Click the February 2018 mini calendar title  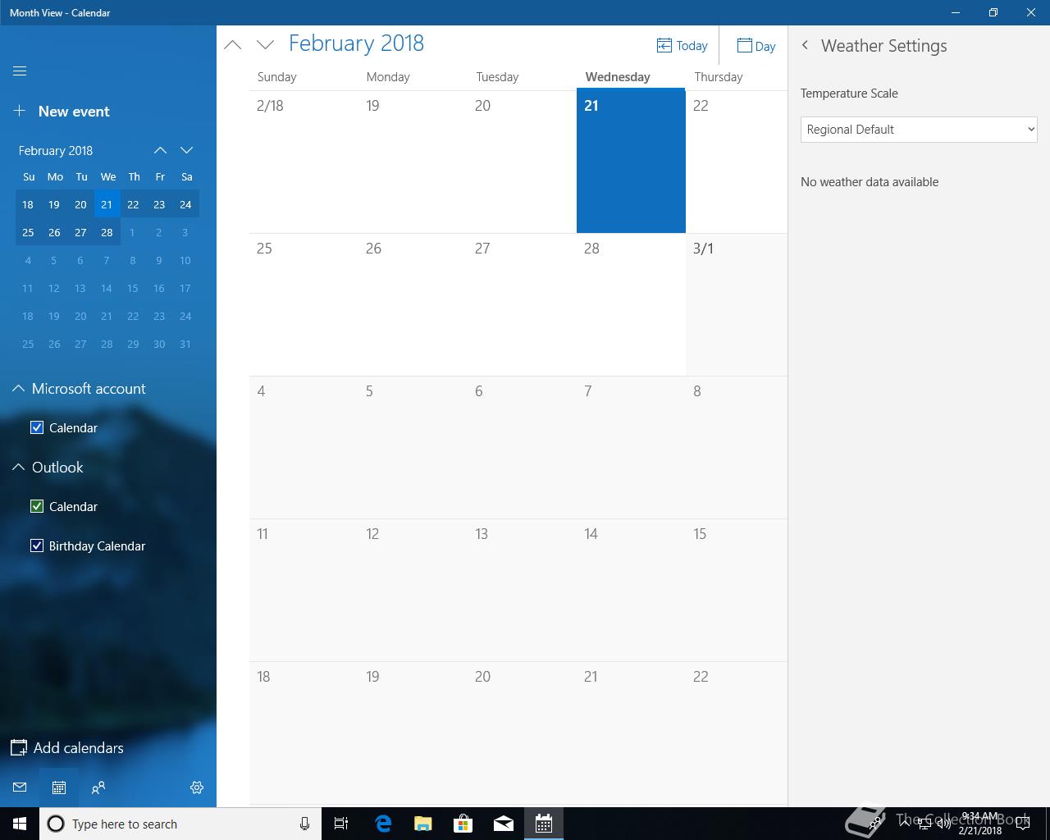coord(56,151)
